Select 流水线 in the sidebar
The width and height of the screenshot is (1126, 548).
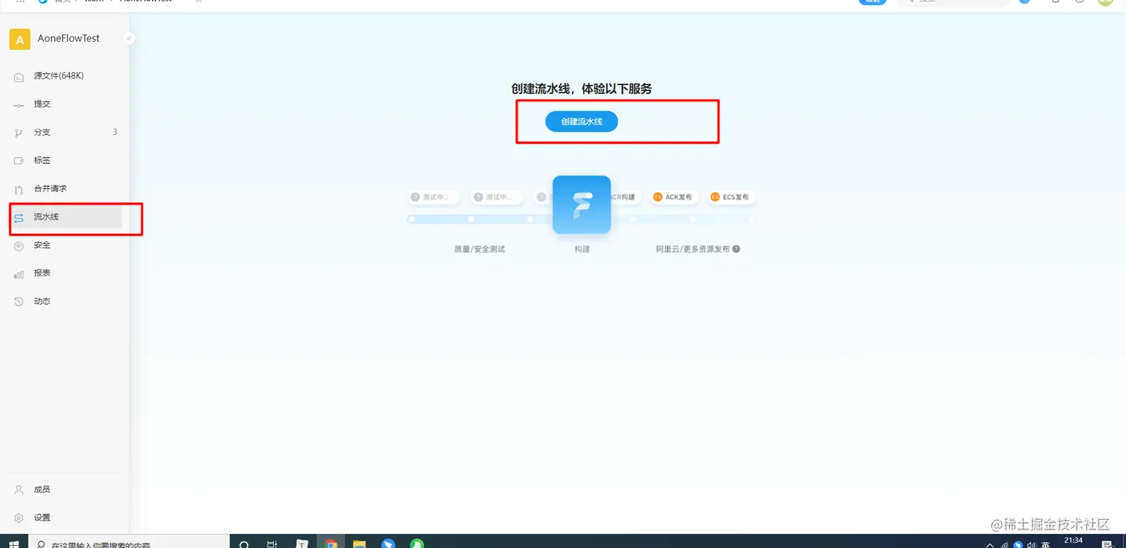(x=66, y=217)
